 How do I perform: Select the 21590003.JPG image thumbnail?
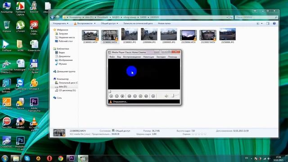[130, 36]
